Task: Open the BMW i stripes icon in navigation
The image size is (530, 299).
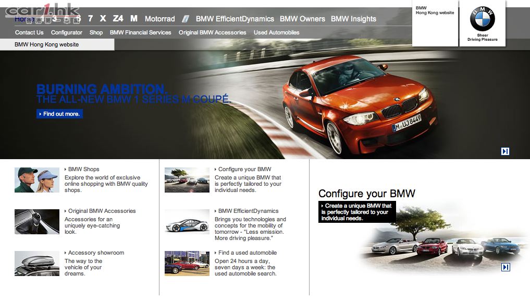Action: (x=185, y=19)
